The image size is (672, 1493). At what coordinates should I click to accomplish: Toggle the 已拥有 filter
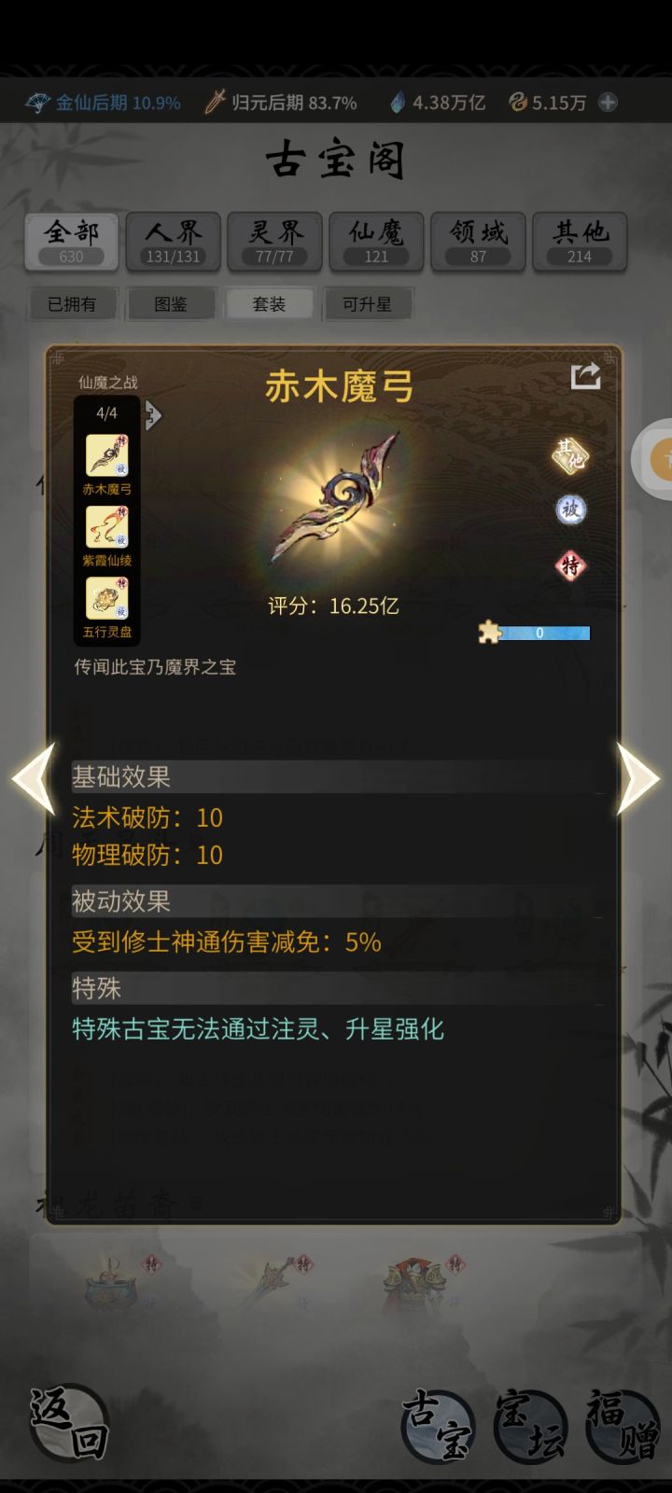click(x=72, y=304)
